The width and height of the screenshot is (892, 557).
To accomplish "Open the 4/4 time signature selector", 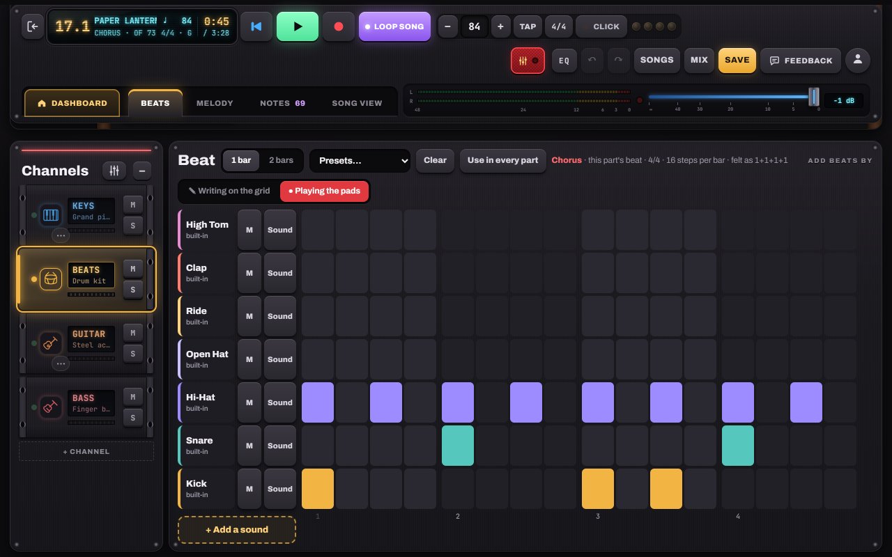I will coord(559,26).
